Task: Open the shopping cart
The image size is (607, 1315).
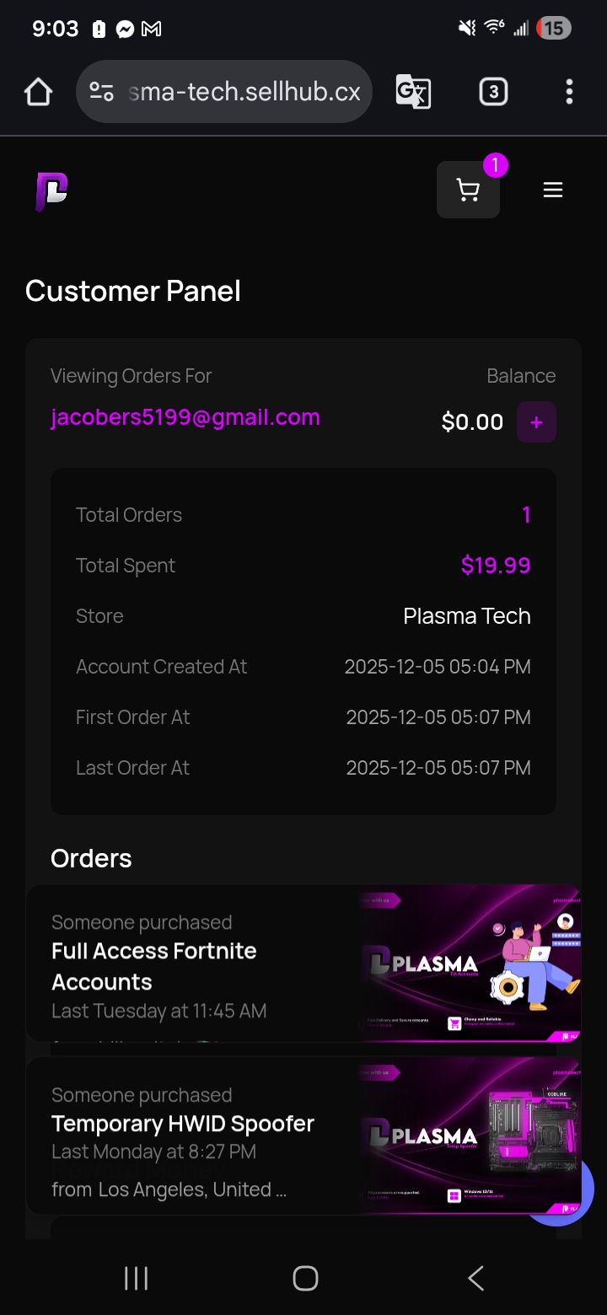Action: pos(468,191)
